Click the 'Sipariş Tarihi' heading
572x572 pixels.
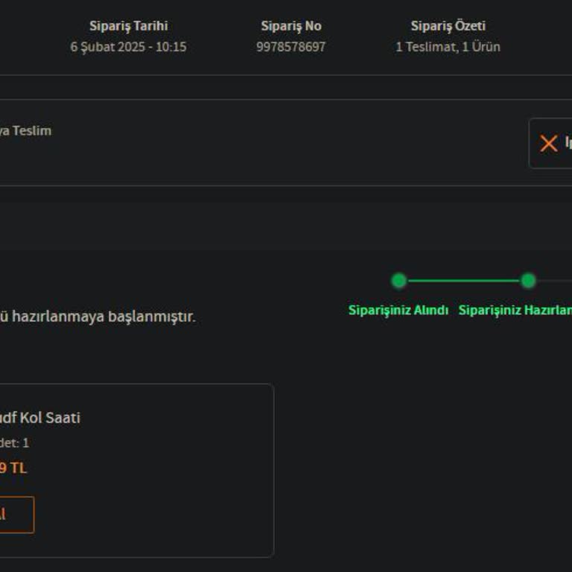[x=128, y=26]
